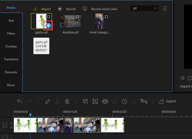Select the highlighted second 4nwhze.gif clip
Image resolution: width=192 pixels, height=139 pixels.
(x=87, y=125)
